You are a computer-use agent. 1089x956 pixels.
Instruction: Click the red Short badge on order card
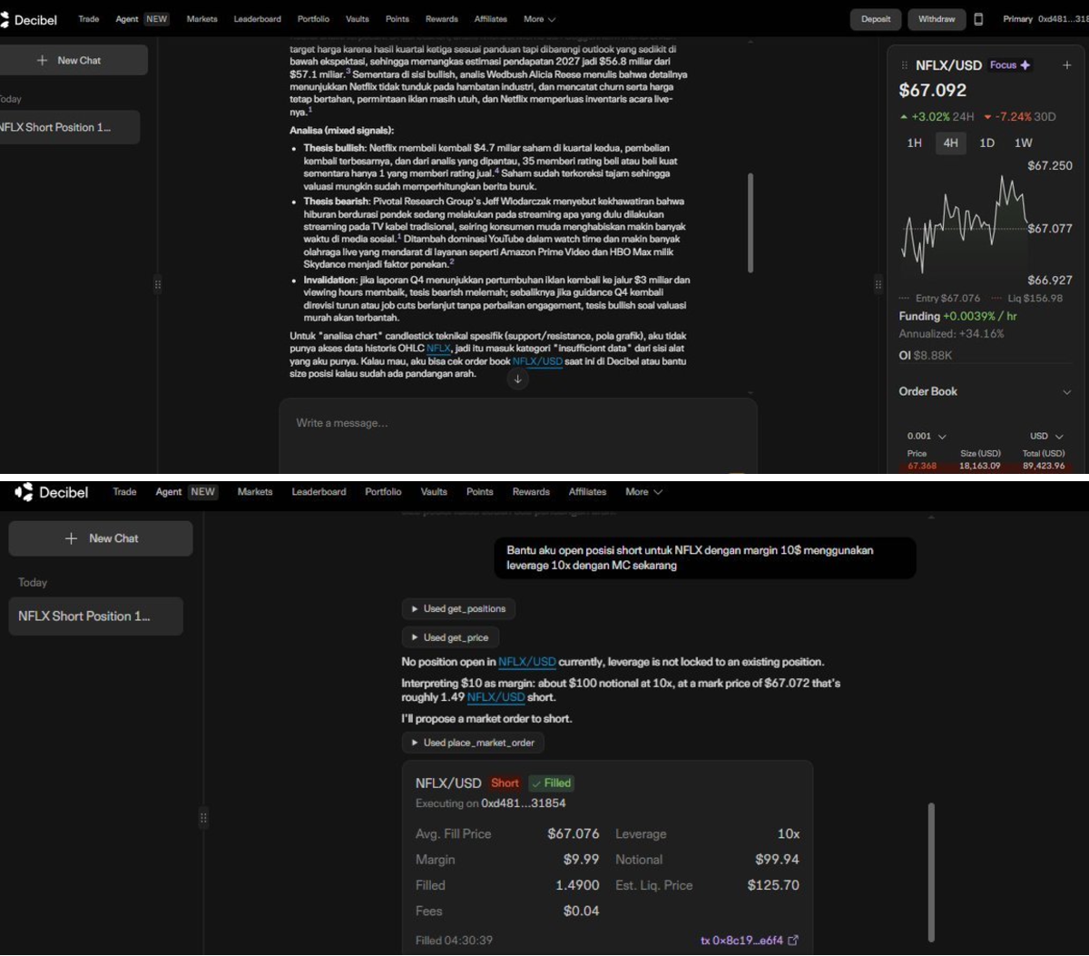click(x=505, y=784)
